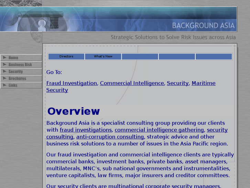Go to the Security link in Go To list
This screenshot has height=188, width=250.
(x=178, y=83)
